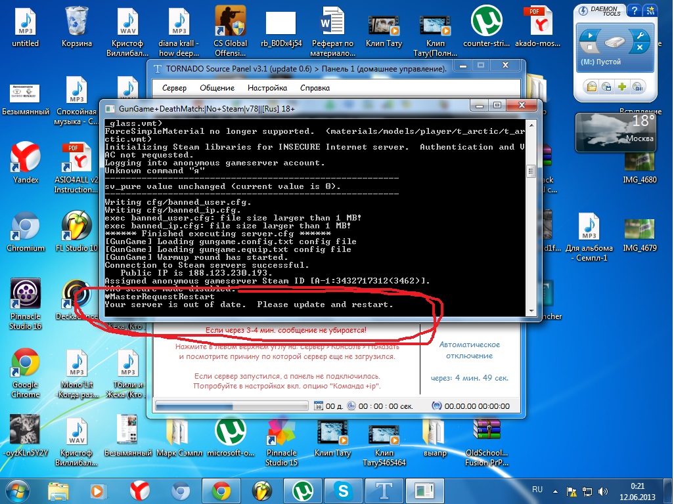Select the diana krall MP3 file icon
Image resolution: width=674 pixels, height=504 pixels.
click(x=179, y=31)
